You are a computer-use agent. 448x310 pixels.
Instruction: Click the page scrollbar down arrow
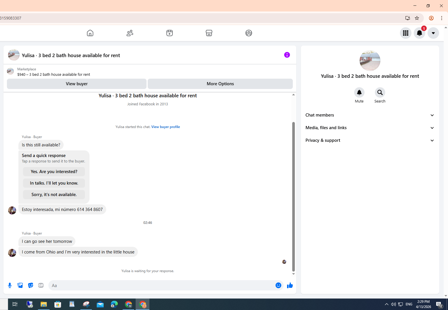click(446, 296)
